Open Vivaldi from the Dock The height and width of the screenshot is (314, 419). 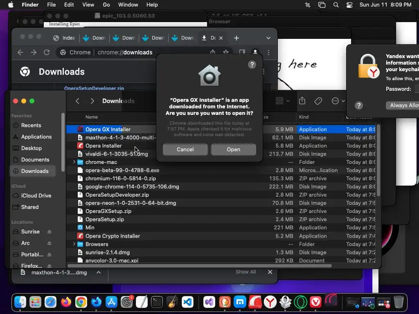click(x=315, y=302)
